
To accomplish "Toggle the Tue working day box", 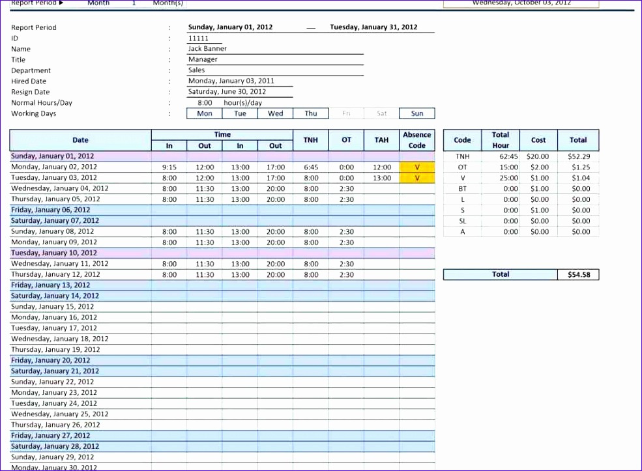I will (240, 113).
